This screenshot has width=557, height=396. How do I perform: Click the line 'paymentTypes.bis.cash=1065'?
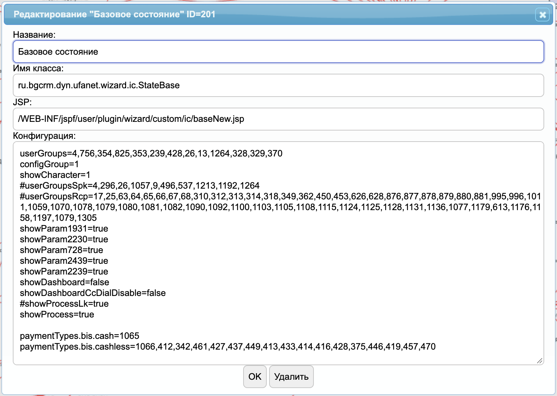80,336
